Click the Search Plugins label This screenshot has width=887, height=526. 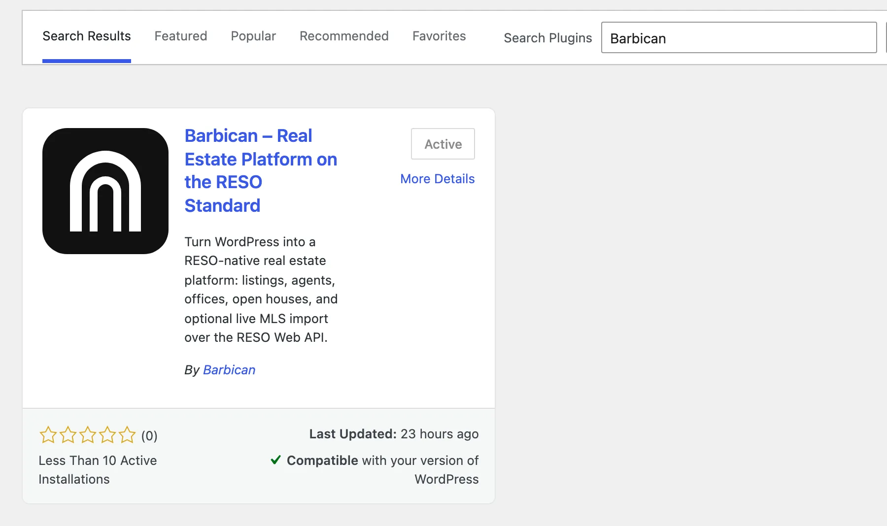(547, 38)
